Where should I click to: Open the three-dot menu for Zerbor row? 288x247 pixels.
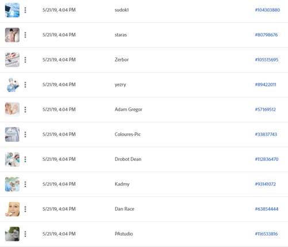tap(25, 60)
